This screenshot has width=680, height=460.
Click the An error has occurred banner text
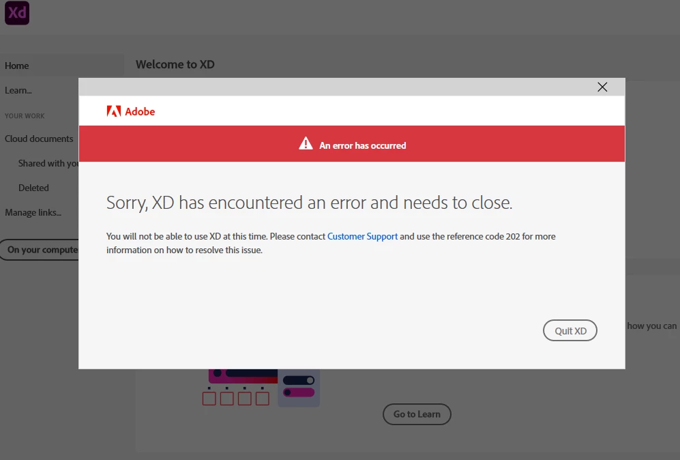pyautogui.click(x=363, y=146)
